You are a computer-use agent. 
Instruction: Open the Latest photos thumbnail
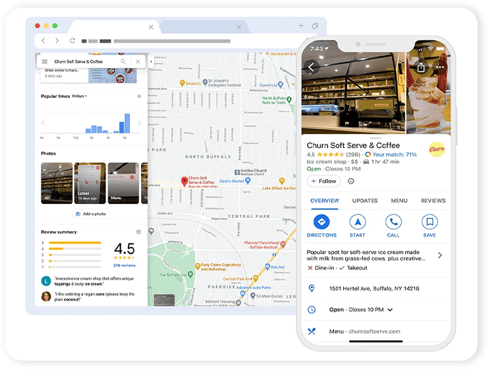click(90, 184)
